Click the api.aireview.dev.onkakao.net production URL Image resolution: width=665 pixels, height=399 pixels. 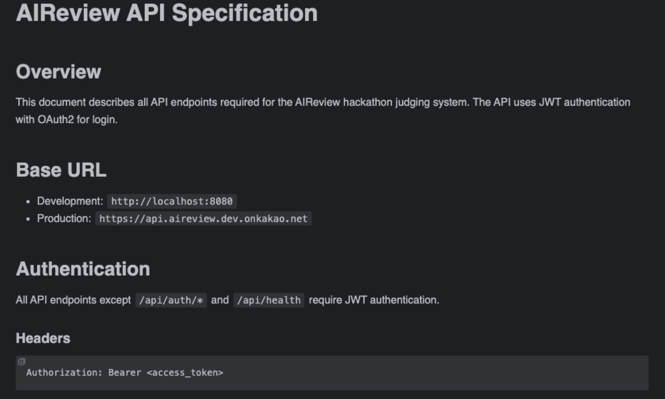[203, 219]
